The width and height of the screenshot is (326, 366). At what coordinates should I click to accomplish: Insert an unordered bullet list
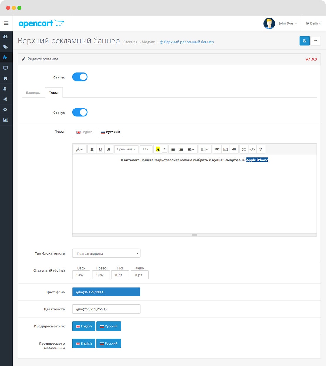point(173,149)
